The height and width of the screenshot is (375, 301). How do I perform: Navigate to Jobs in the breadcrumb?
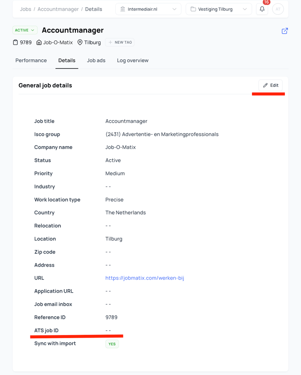click(x=26, y=9)
